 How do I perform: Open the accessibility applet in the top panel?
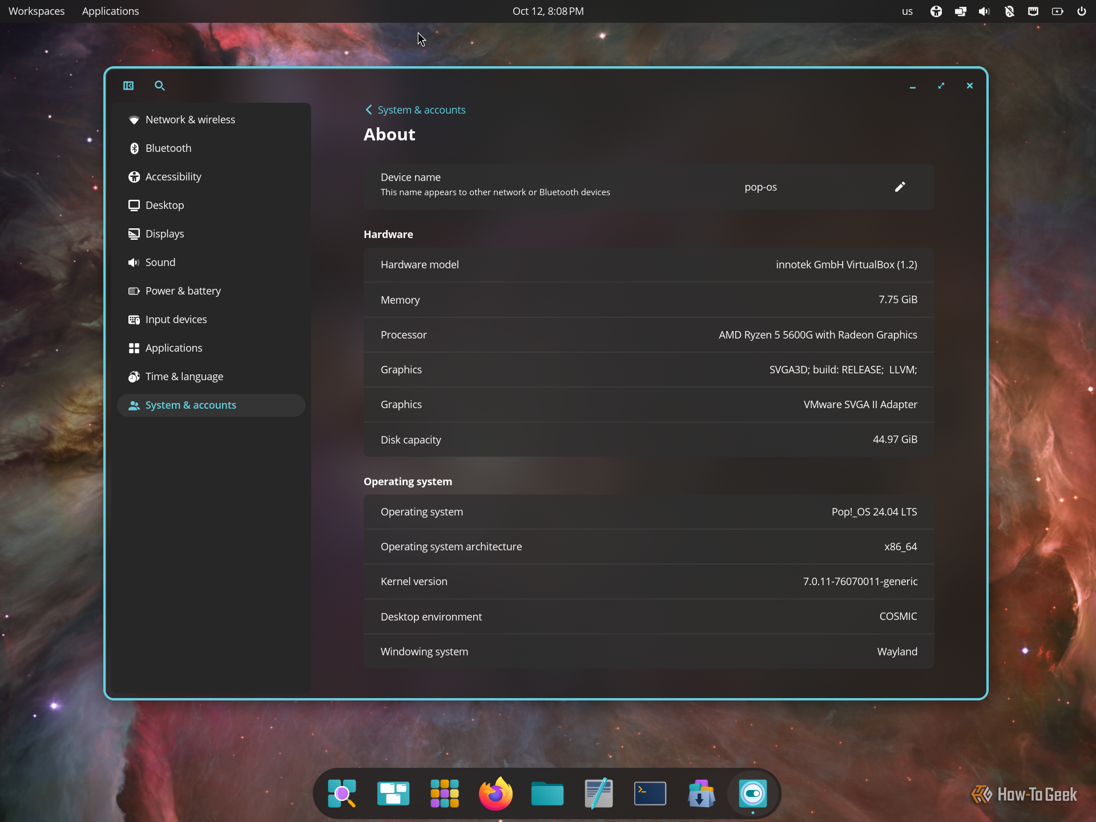(x=936, y=11)
